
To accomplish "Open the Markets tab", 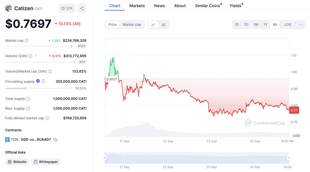I will [137, 6].
